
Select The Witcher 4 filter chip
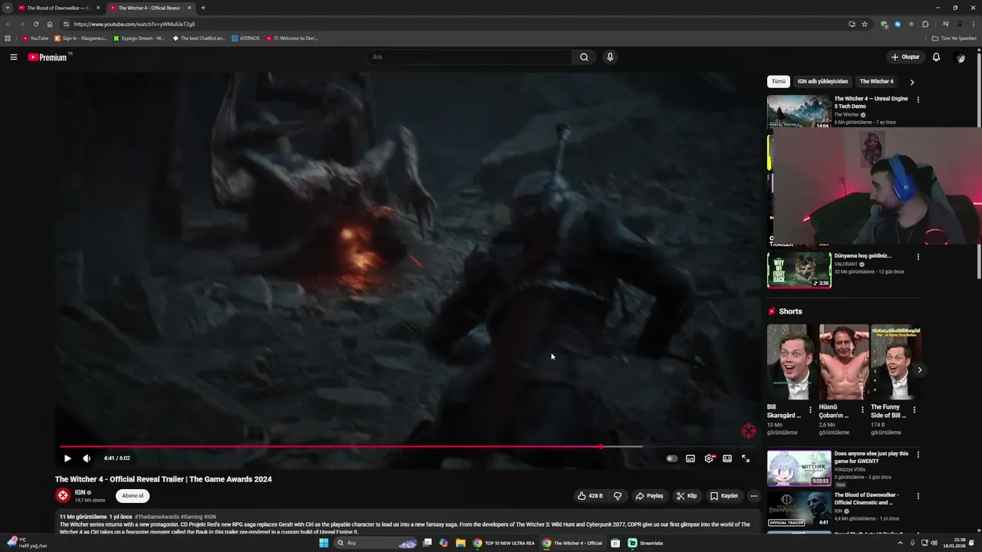(876, 81)
